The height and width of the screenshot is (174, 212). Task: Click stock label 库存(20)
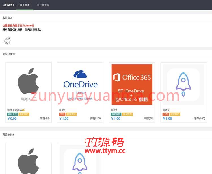click(x=148, y=118)
